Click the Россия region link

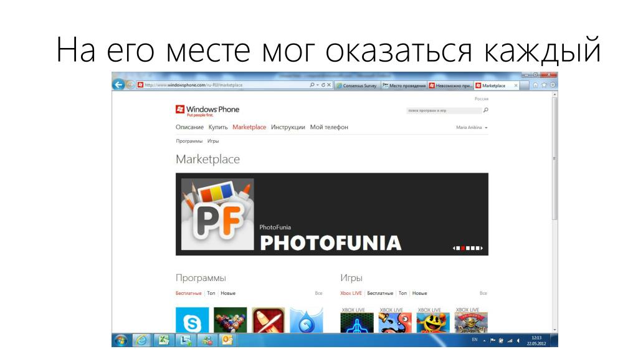tap(482, 99)
